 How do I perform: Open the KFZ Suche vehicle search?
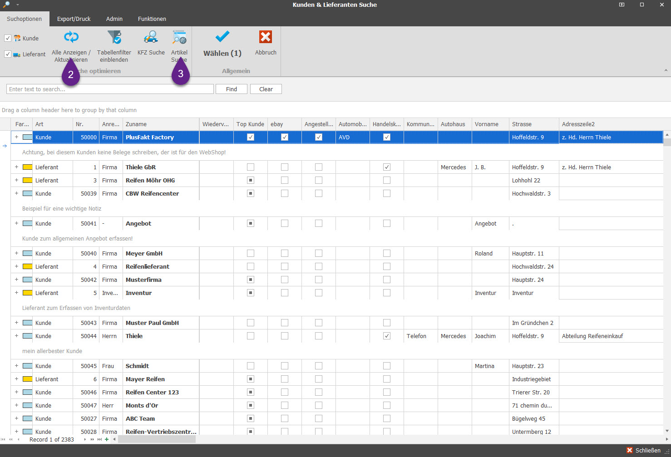[x=151, y=37]
